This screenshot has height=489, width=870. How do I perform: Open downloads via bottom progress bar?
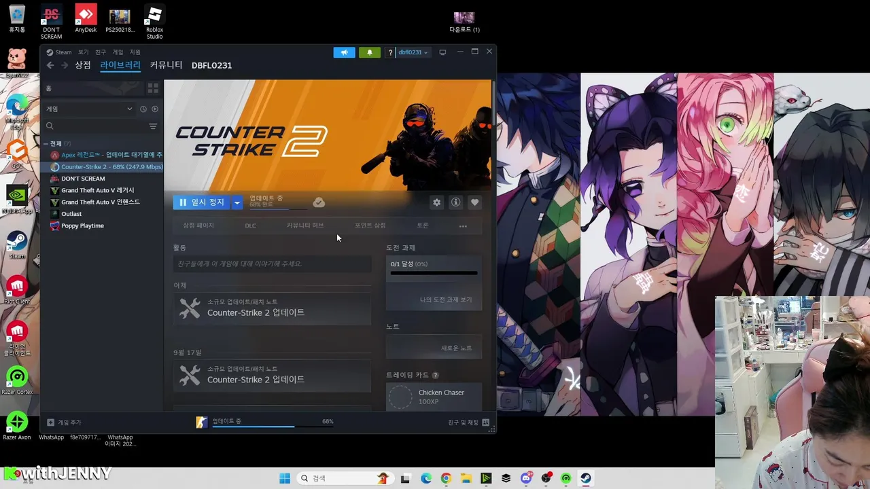click(265, 422)
